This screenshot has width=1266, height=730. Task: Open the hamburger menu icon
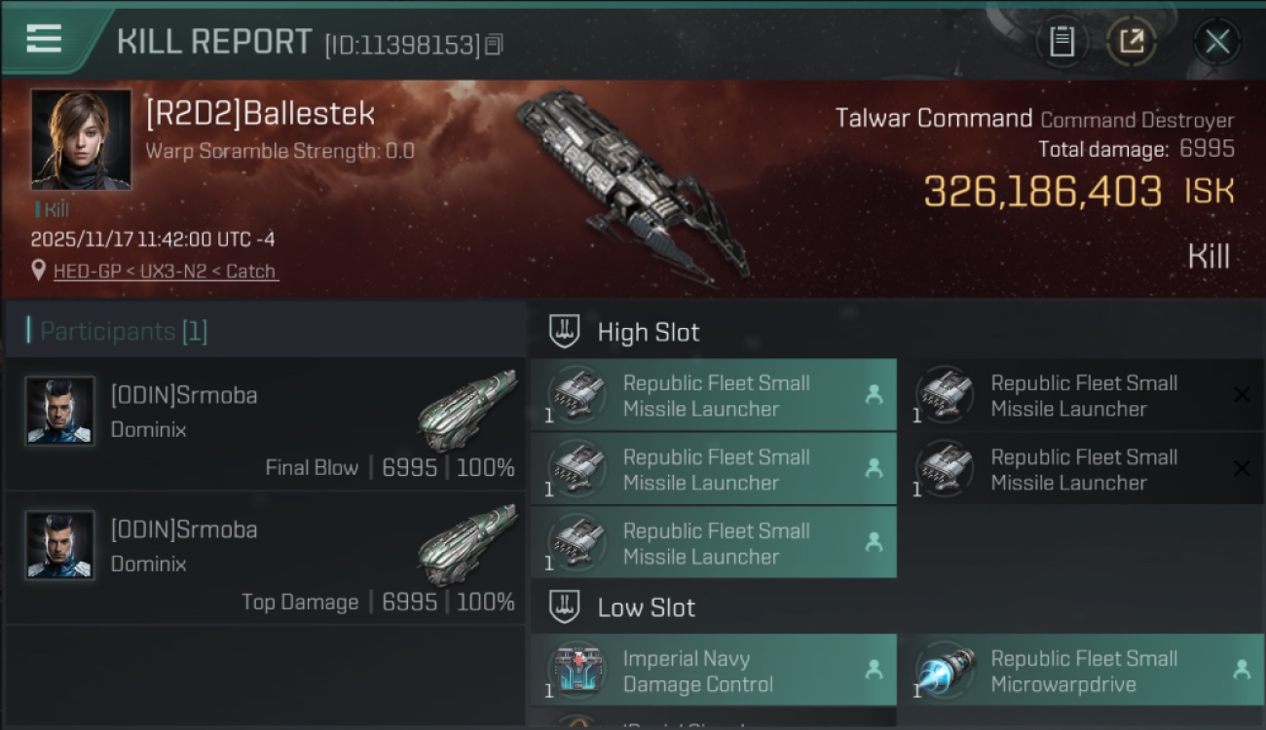(44, 39)
